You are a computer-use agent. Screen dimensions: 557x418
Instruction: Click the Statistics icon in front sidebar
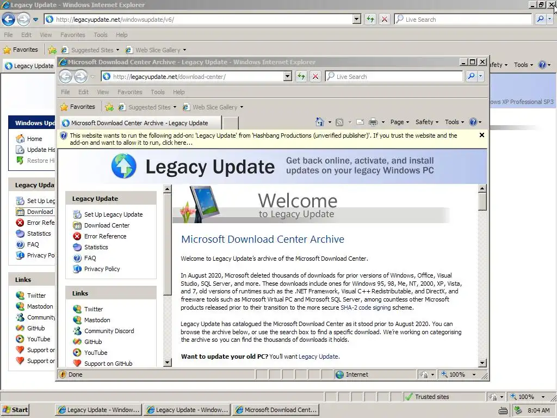(x=77, y=247)
